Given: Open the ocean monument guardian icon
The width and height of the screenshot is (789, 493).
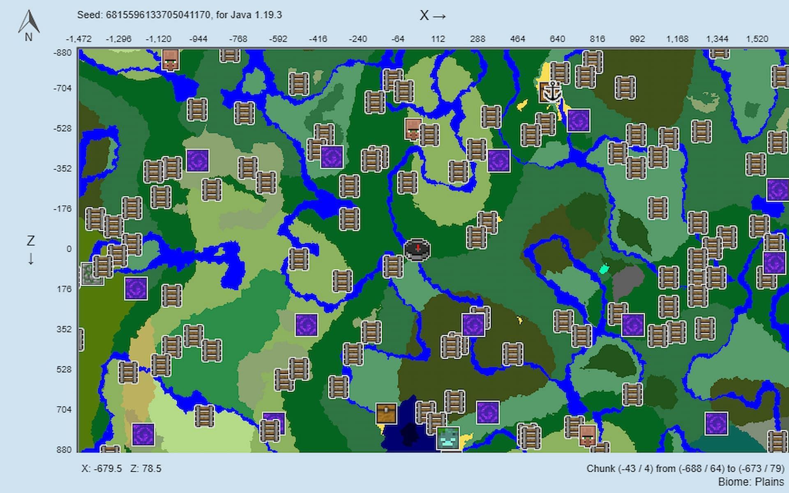Looking at the screenshot, I should pos(448,438).
